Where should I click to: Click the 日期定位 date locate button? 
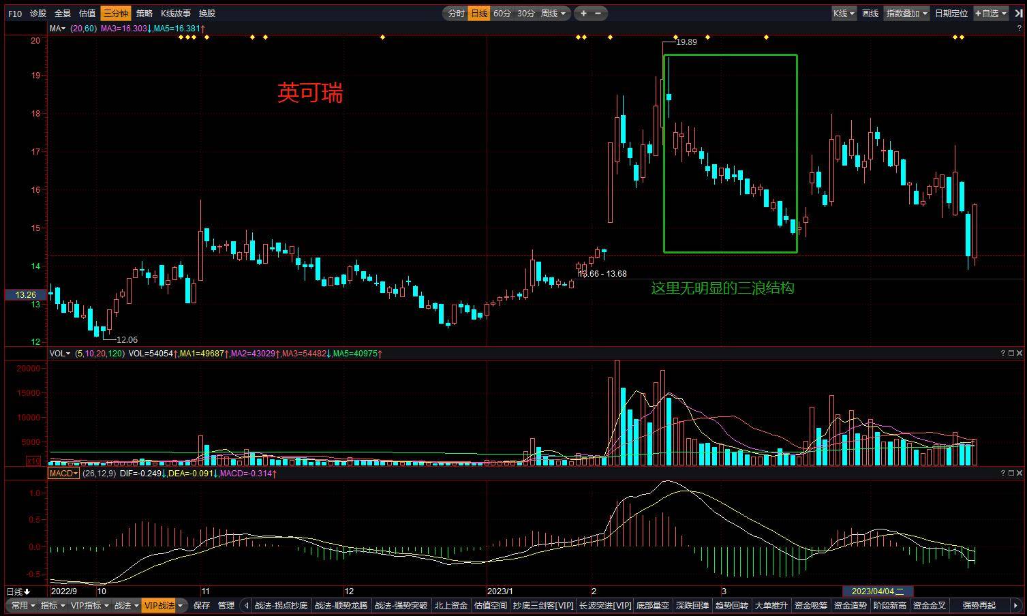click(951, 13)
